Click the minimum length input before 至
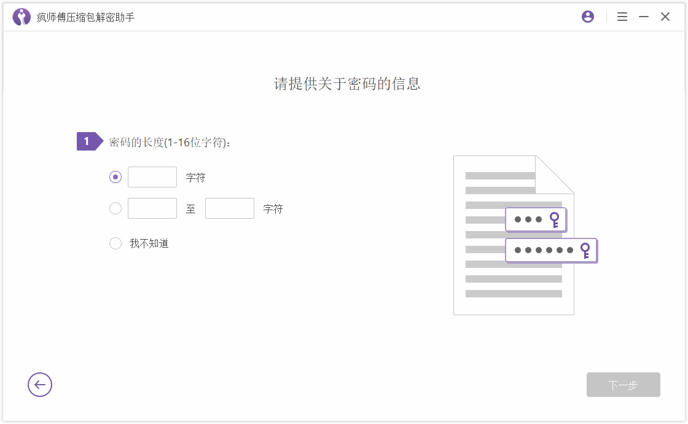Viewport: 688px width, 424px height. [152, 208]
